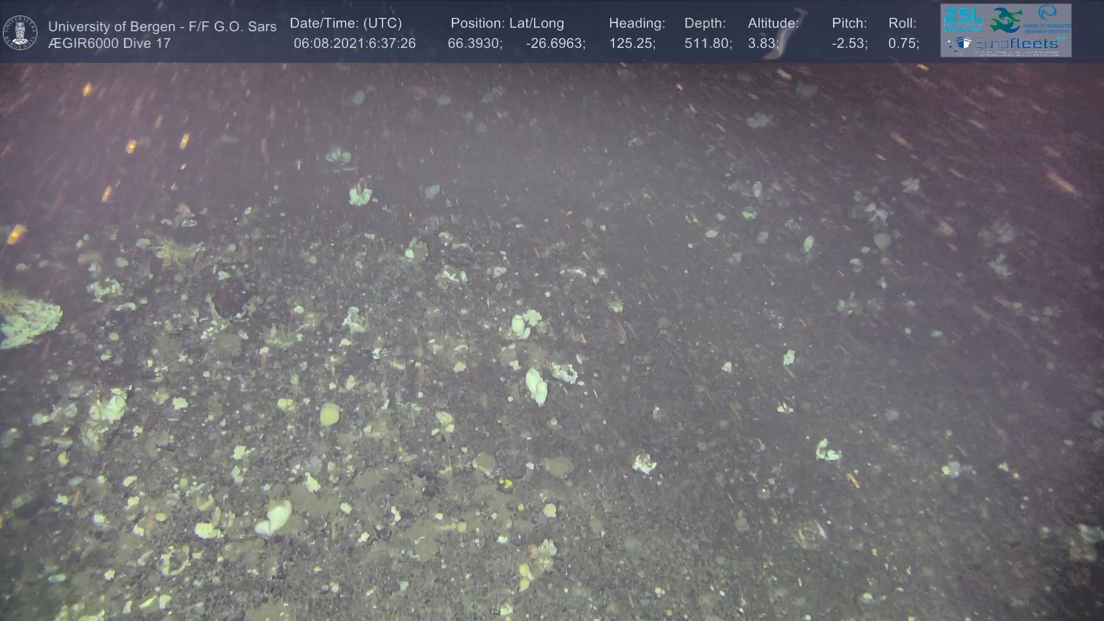Click the 'Position: Lat/Long' header

point(507,24)
